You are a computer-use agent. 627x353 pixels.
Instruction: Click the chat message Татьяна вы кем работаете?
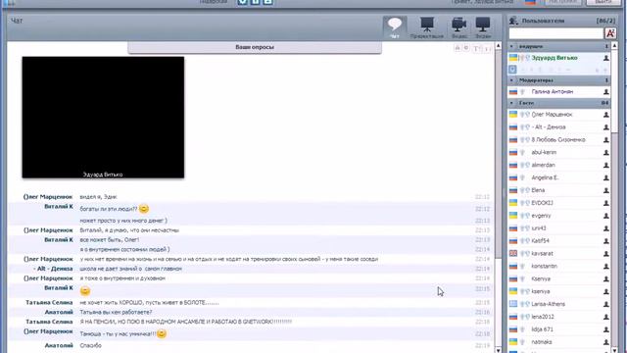116,312
